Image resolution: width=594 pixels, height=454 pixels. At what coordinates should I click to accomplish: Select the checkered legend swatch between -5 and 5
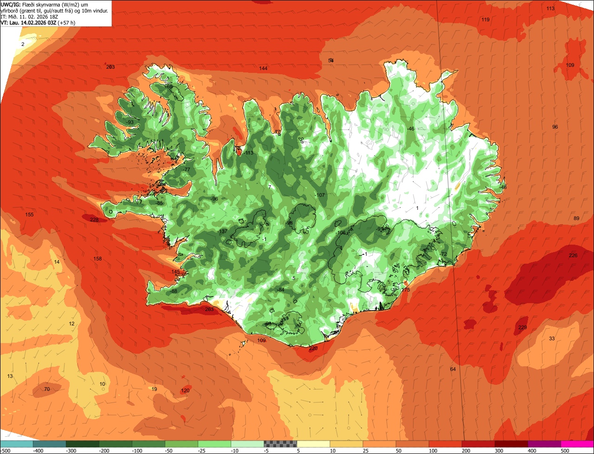(280, 444)
